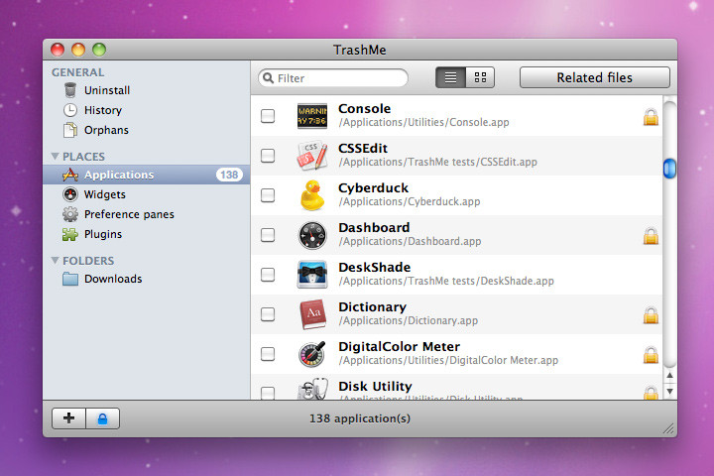The image size is (714, 476).
Task: Check the DeskShade checkbox
Action: click(x=268, y=275)
